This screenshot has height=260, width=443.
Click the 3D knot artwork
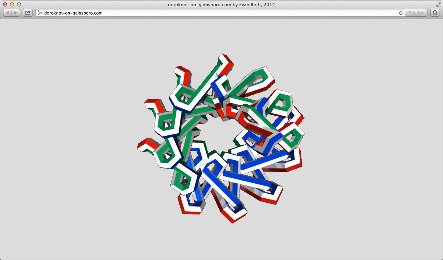221,138
